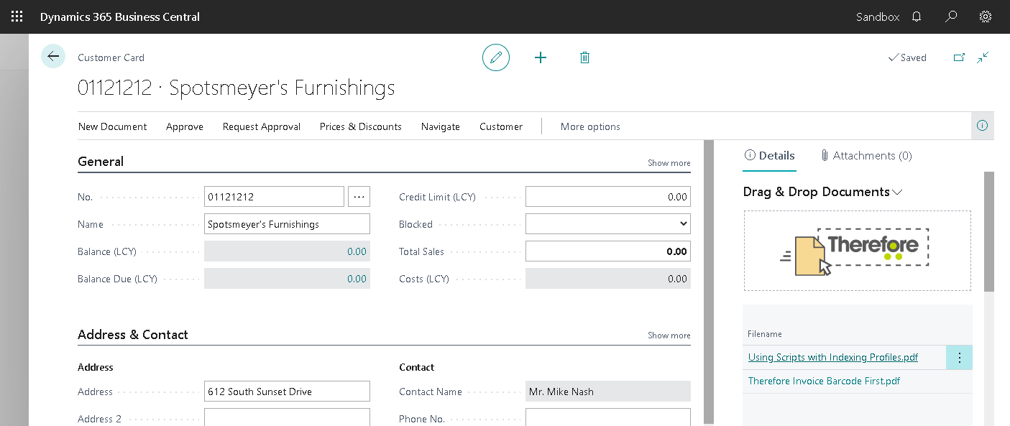Click Show more in General section

tap(669, 163)
